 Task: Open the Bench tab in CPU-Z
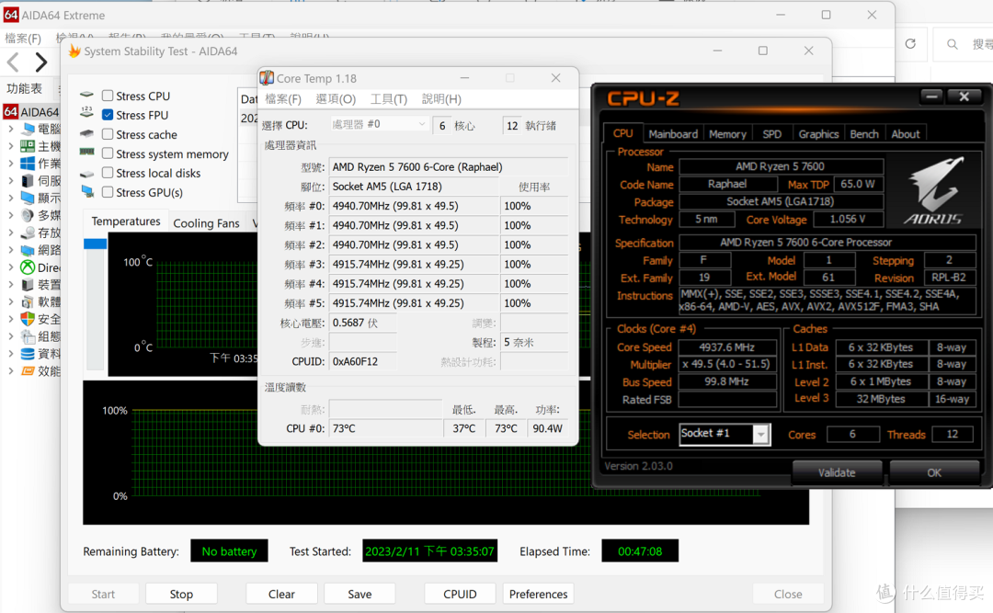coord(864,133)
